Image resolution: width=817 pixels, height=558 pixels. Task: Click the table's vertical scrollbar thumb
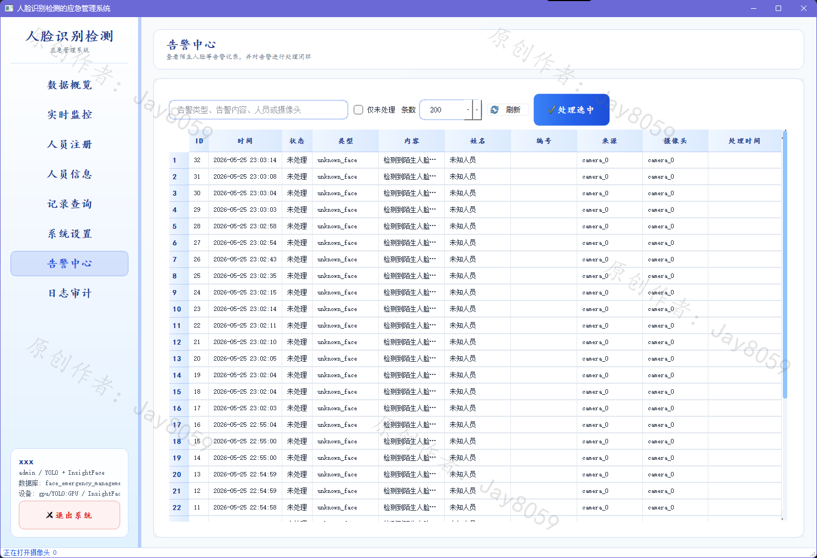784,264
